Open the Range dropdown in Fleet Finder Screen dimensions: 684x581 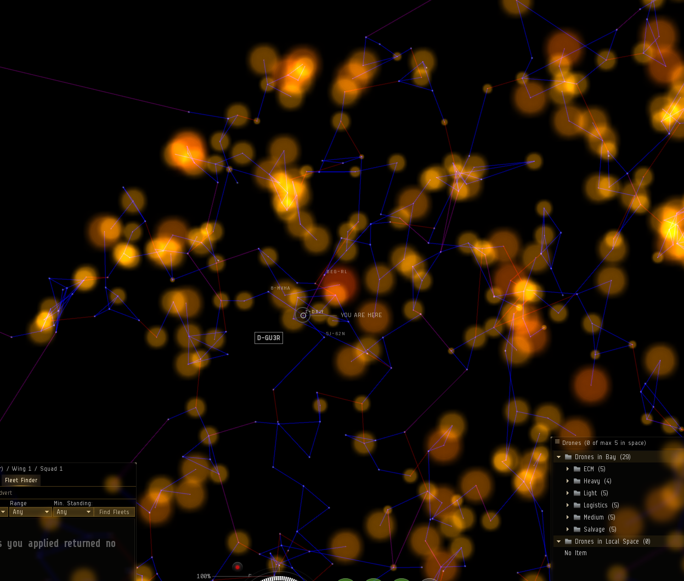coord(31,512)
